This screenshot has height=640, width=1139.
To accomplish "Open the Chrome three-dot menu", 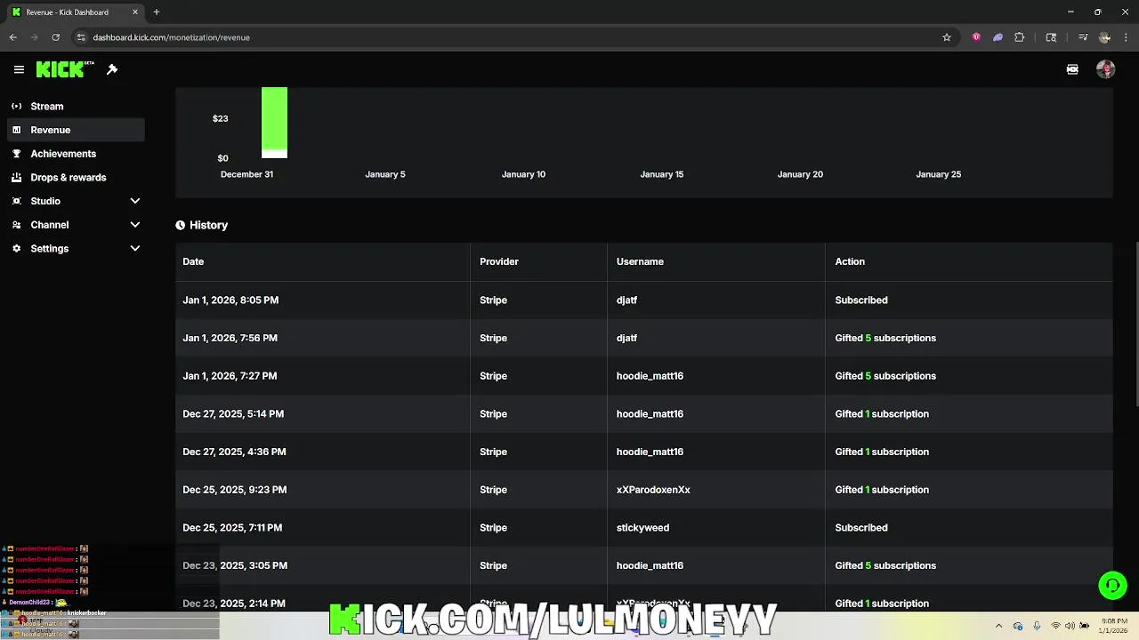I will pyautogui.click(x=1126, y=37).
